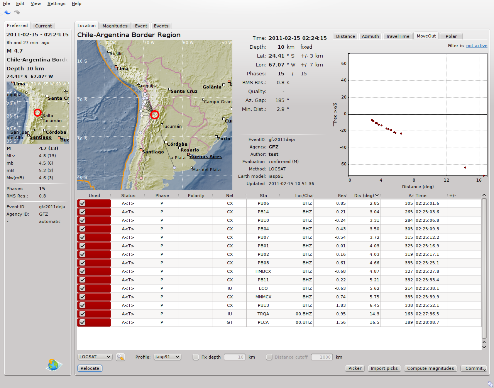Image resolution: width=494 pixels, height=388 pixels.
Task: Open the iasp91 profile dropdown
Action: pos(167,357)
